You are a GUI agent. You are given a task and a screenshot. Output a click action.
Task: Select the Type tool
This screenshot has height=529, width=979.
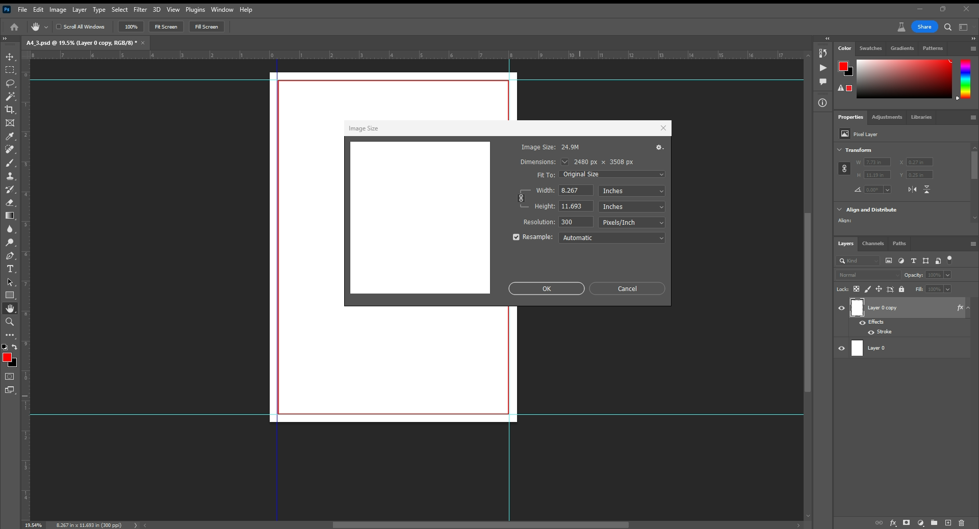point(10,269)
